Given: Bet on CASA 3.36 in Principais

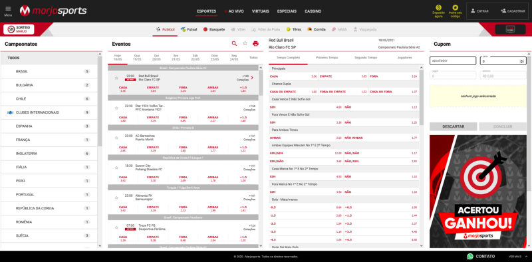Looking at the screenshot, I should tap(293, 76).
